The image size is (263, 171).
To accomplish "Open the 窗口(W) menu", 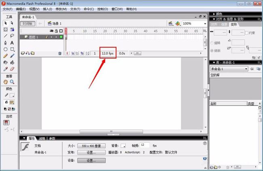I will click(117, 9).
